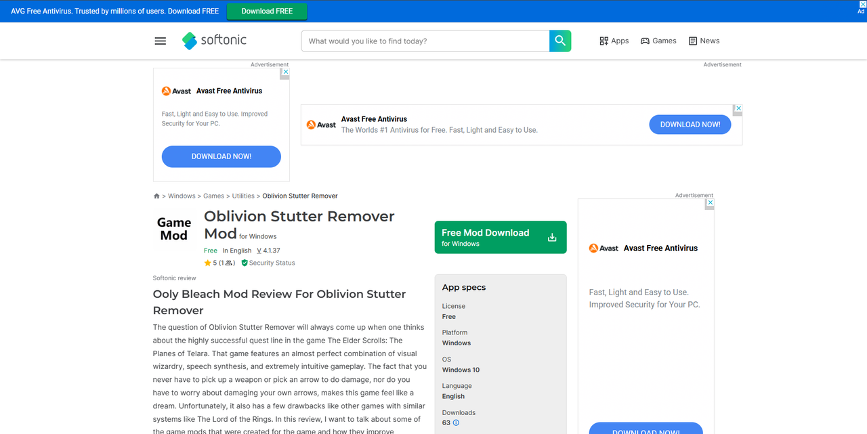Click DOWNLOAD NOW in left Avast ad

[221, 156]
